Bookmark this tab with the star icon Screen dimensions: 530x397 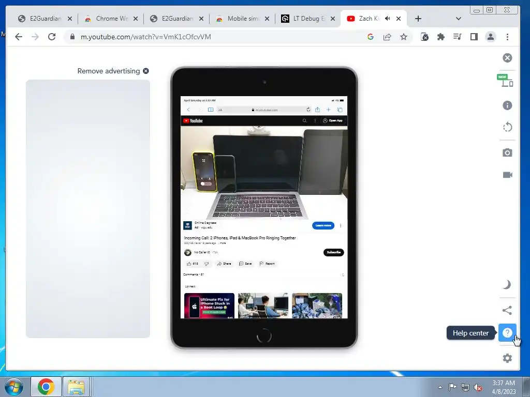click(x=404, y=37)
